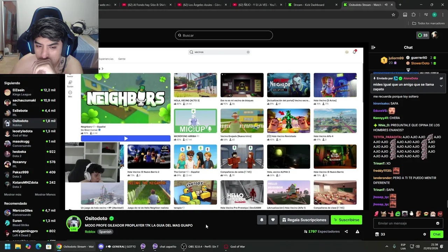Image resolution: width=448 pixels, height=252 pixels.
Task: Open chat settings gear icon
Action: tap(425, 234)
